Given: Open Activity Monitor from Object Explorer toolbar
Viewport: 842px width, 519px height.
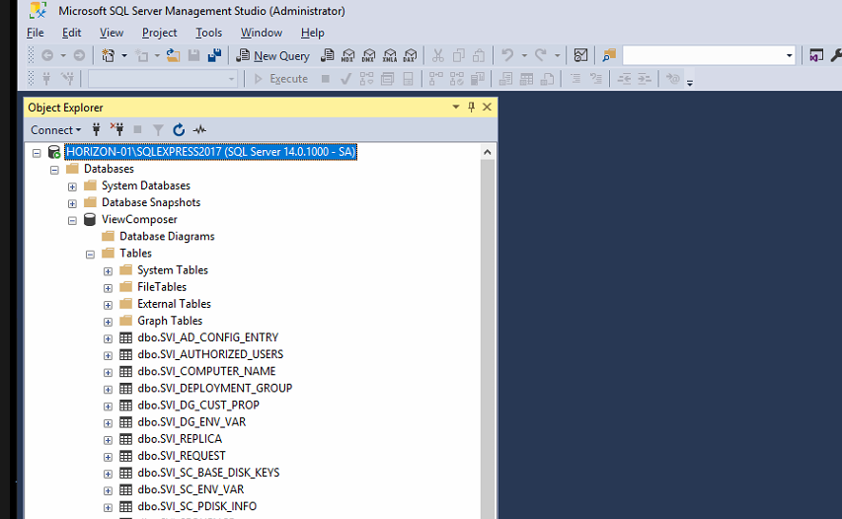Looking at the screenshot, I should (199, 129).
